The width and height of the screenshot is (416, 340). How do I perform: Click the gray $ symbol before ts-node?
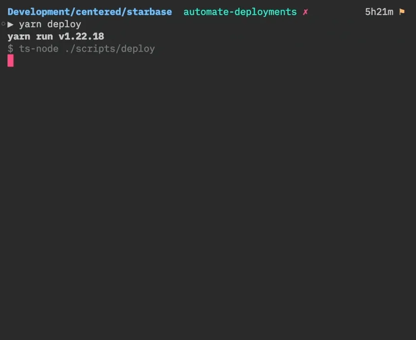(x=10, y=48)
